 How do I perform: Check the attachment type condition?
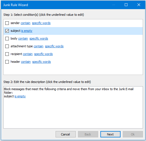click(x=7, y=46)
